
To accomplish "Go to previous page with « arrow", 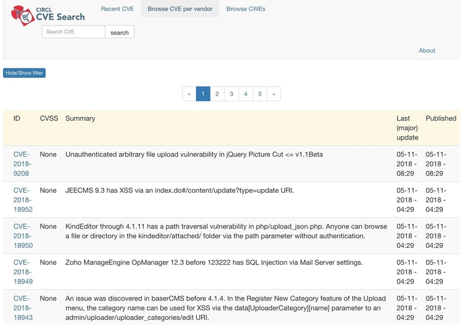I will pyautogui.click(x=189, y=94).
